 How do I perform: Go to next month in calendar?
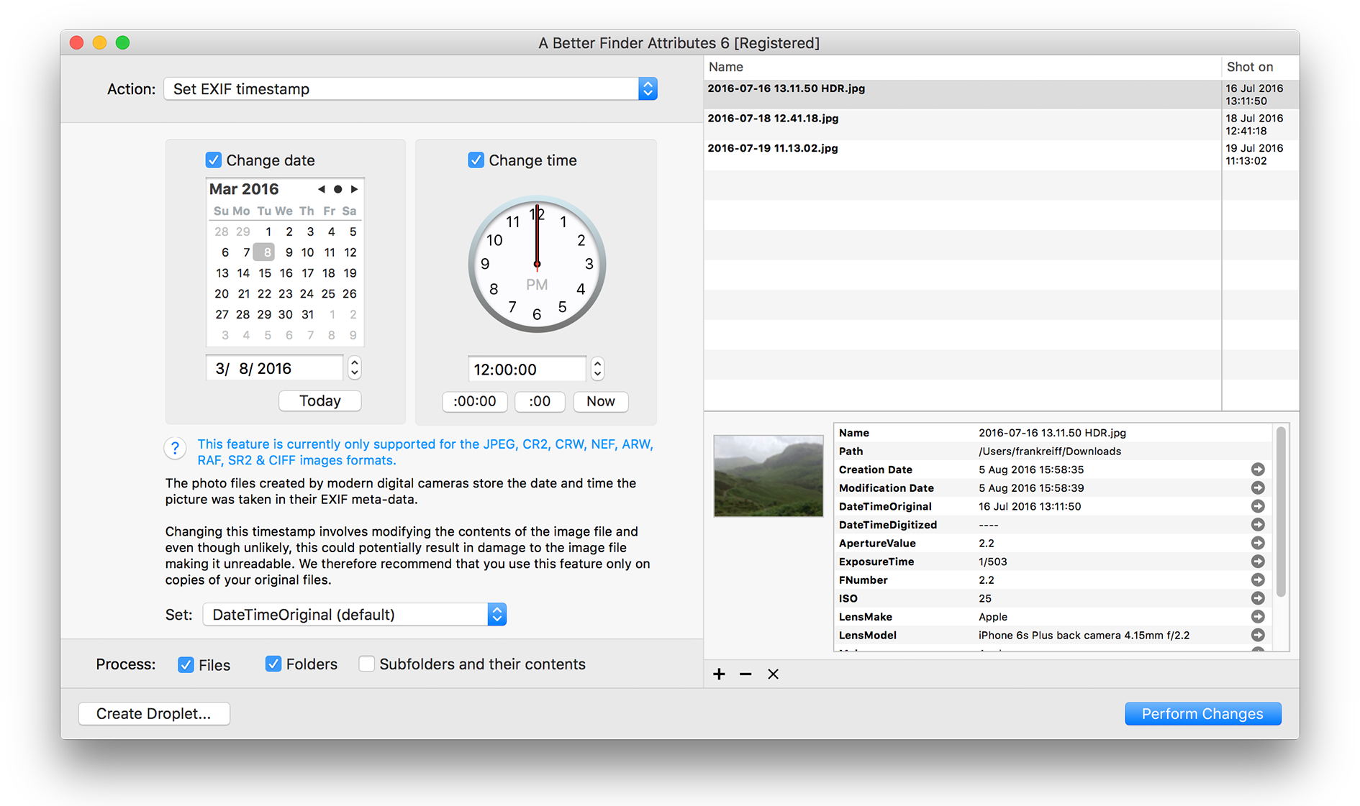click(354, 189)
